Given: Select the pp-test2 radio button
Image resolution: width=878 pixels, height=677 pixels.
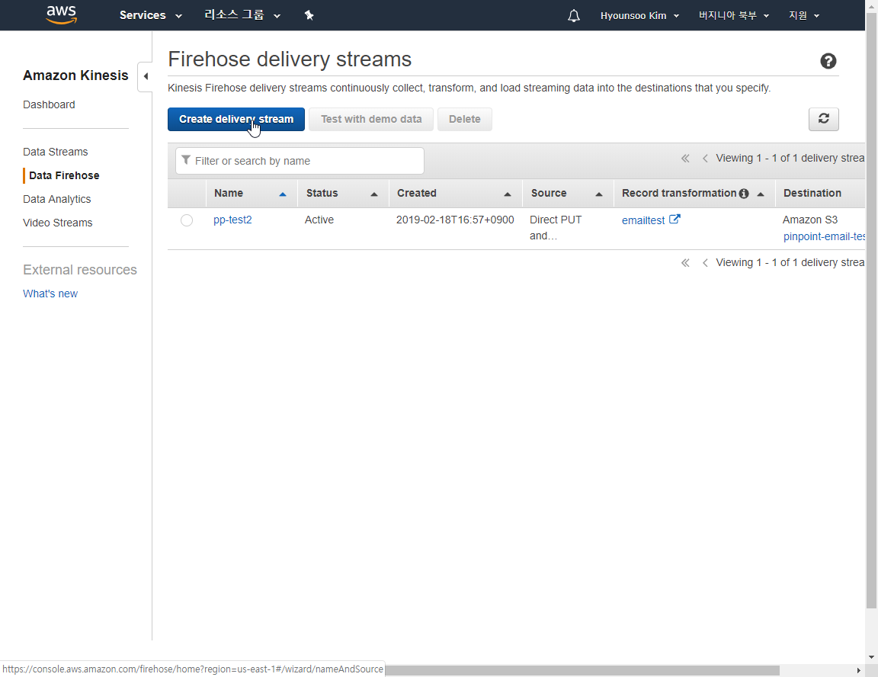Looking at the screenshot, I should (187, 220).
